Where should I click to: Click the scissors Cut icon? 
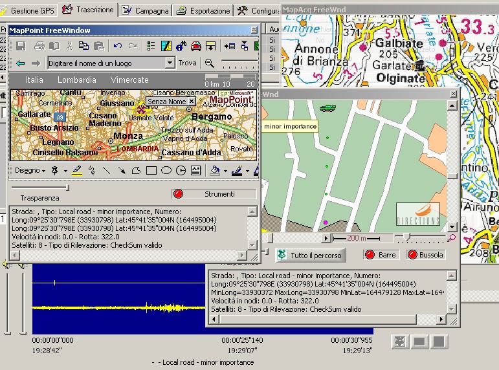[69, 46]
